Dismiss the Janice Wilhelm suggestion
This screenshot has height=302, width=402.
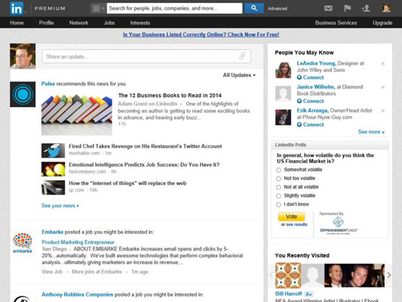pyautogui.click(x=383, y=87)
